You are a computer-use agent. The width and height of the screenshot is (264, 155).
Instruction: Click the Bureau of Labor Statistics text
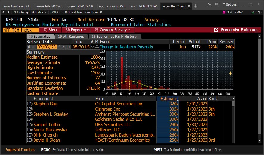coord(141,25)
